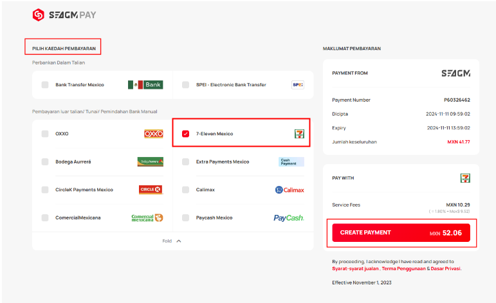Click the Paycash Mexico label
This screenshot has height=303, width=496.
(214, 217)
